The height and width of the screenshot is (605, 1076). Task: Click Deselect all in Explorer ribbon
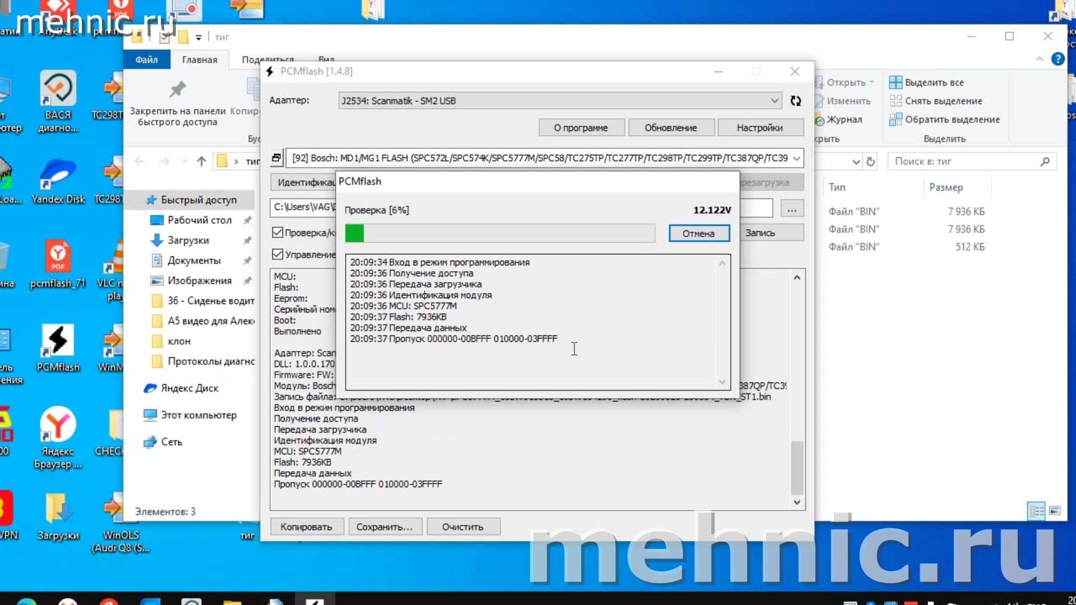tap(936, 101)
